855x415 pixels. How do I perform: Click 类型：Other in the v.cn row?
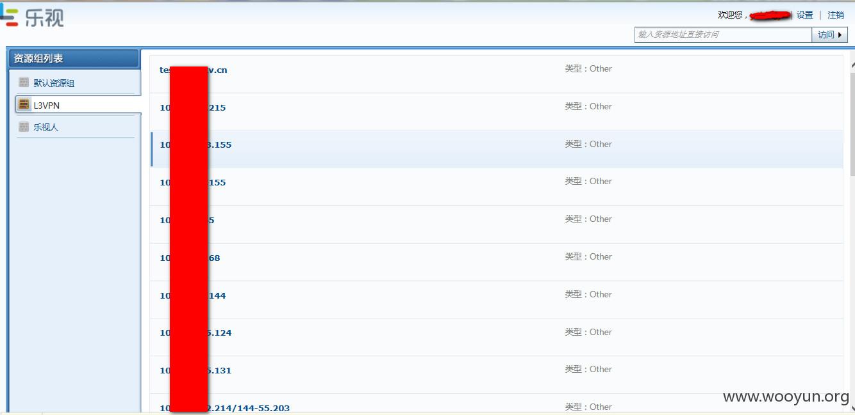588,68
